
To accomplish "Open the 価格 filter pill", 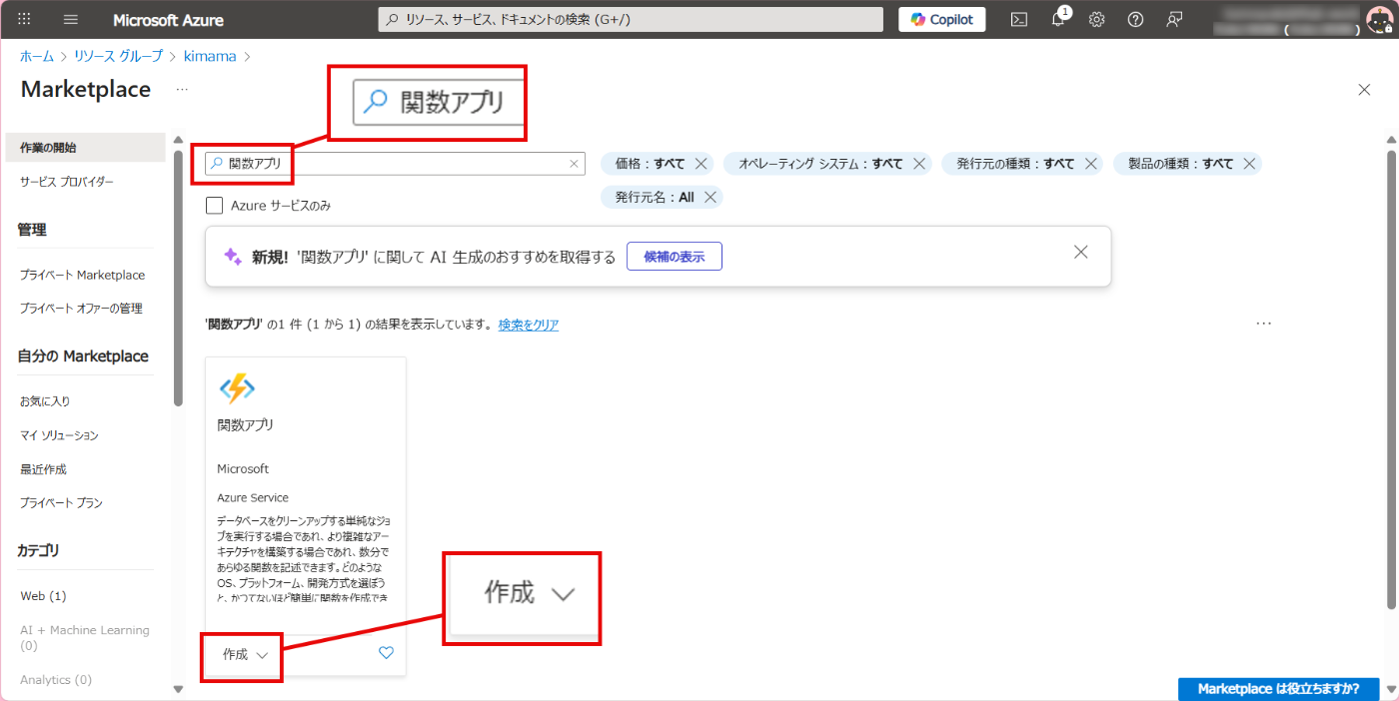I will (x=651, y=164).
